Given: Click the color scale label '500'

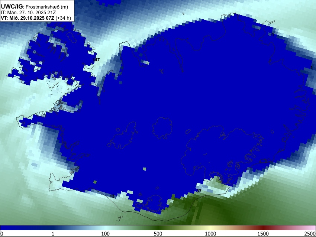Looking at the screenshot, I should pos(158,234).
